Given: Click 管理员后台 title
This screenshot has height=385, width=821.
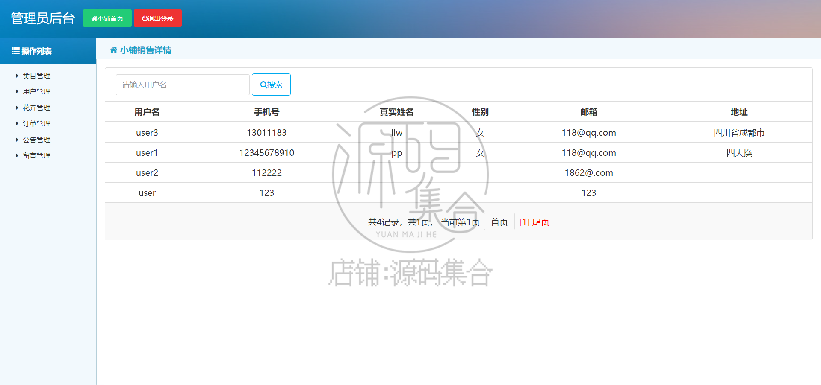Looking at the screenshot, I should pyautogui.click(x=43, y=18).
